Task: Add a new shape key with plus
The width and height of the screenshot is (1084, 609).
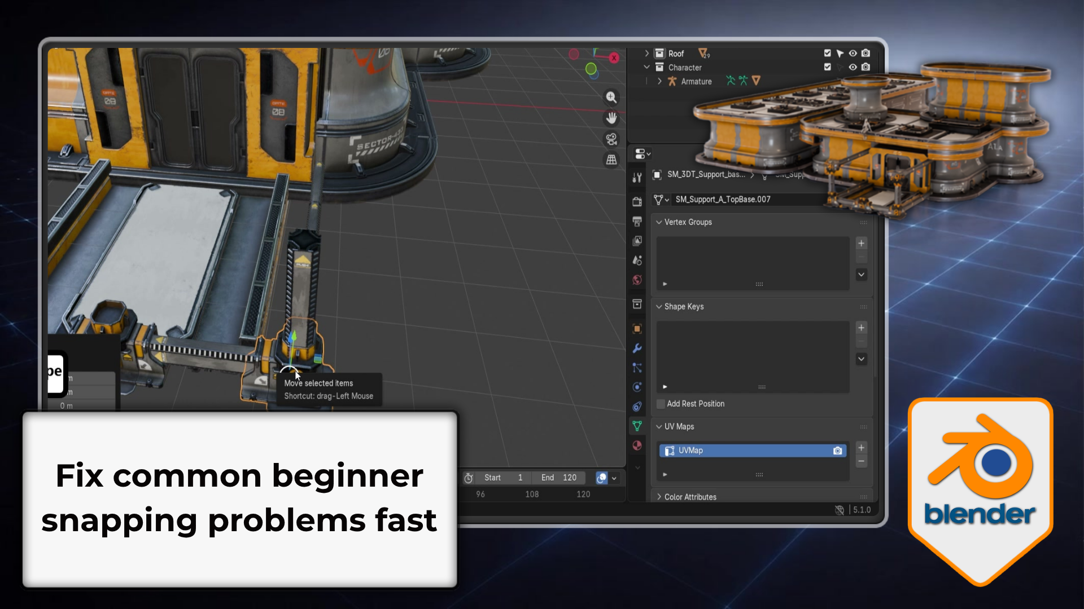Action: (x=862, y=328)
